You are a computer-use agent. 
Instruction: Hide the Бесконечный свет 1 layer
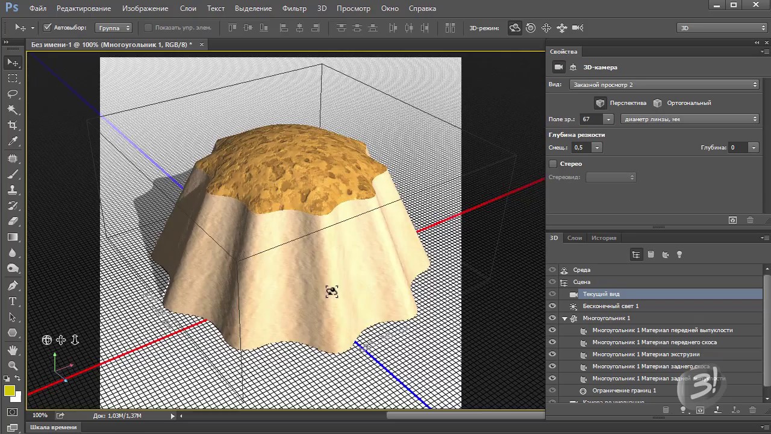[x=552, y=306]
